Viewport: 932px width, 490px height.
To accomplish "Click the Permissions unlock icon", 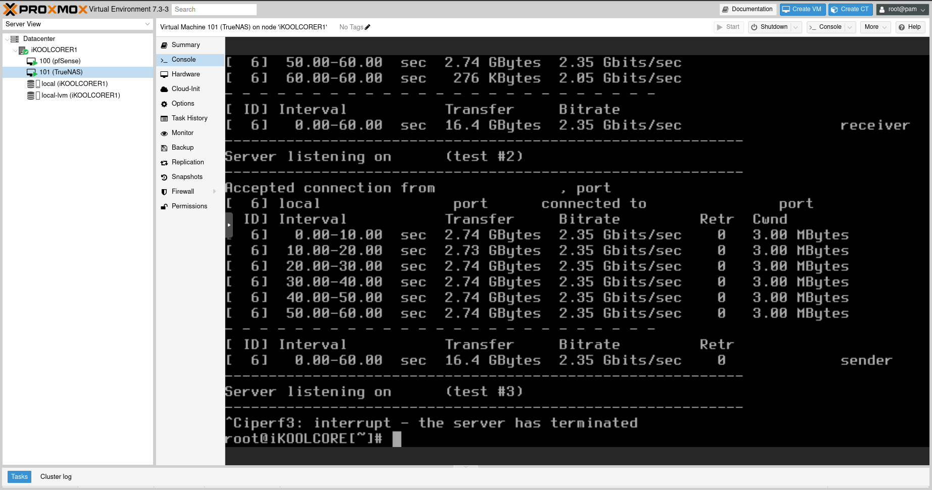I will tap(164, 206).
